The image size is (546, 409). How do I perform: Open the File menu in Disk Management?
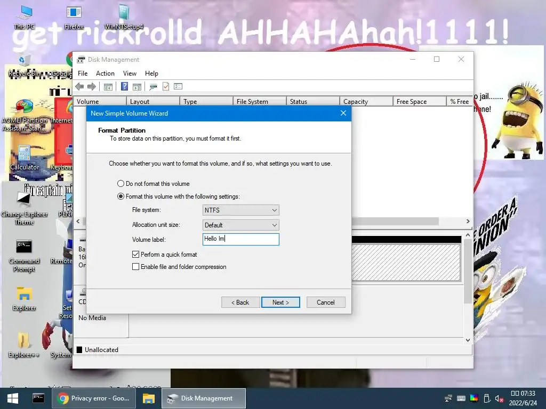click(83, 73)
